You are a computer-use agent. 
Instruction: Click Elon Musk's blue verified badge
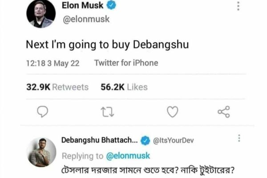[x=112, y=6]
